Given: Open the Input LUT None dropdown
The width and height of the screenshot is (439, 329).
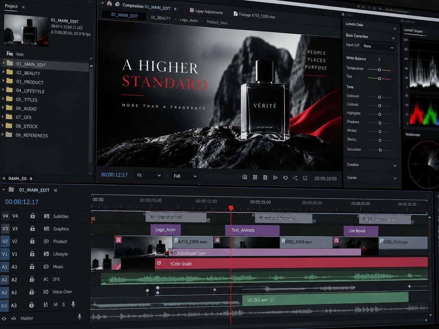Looking at the screenshot, I should [378, 46].
